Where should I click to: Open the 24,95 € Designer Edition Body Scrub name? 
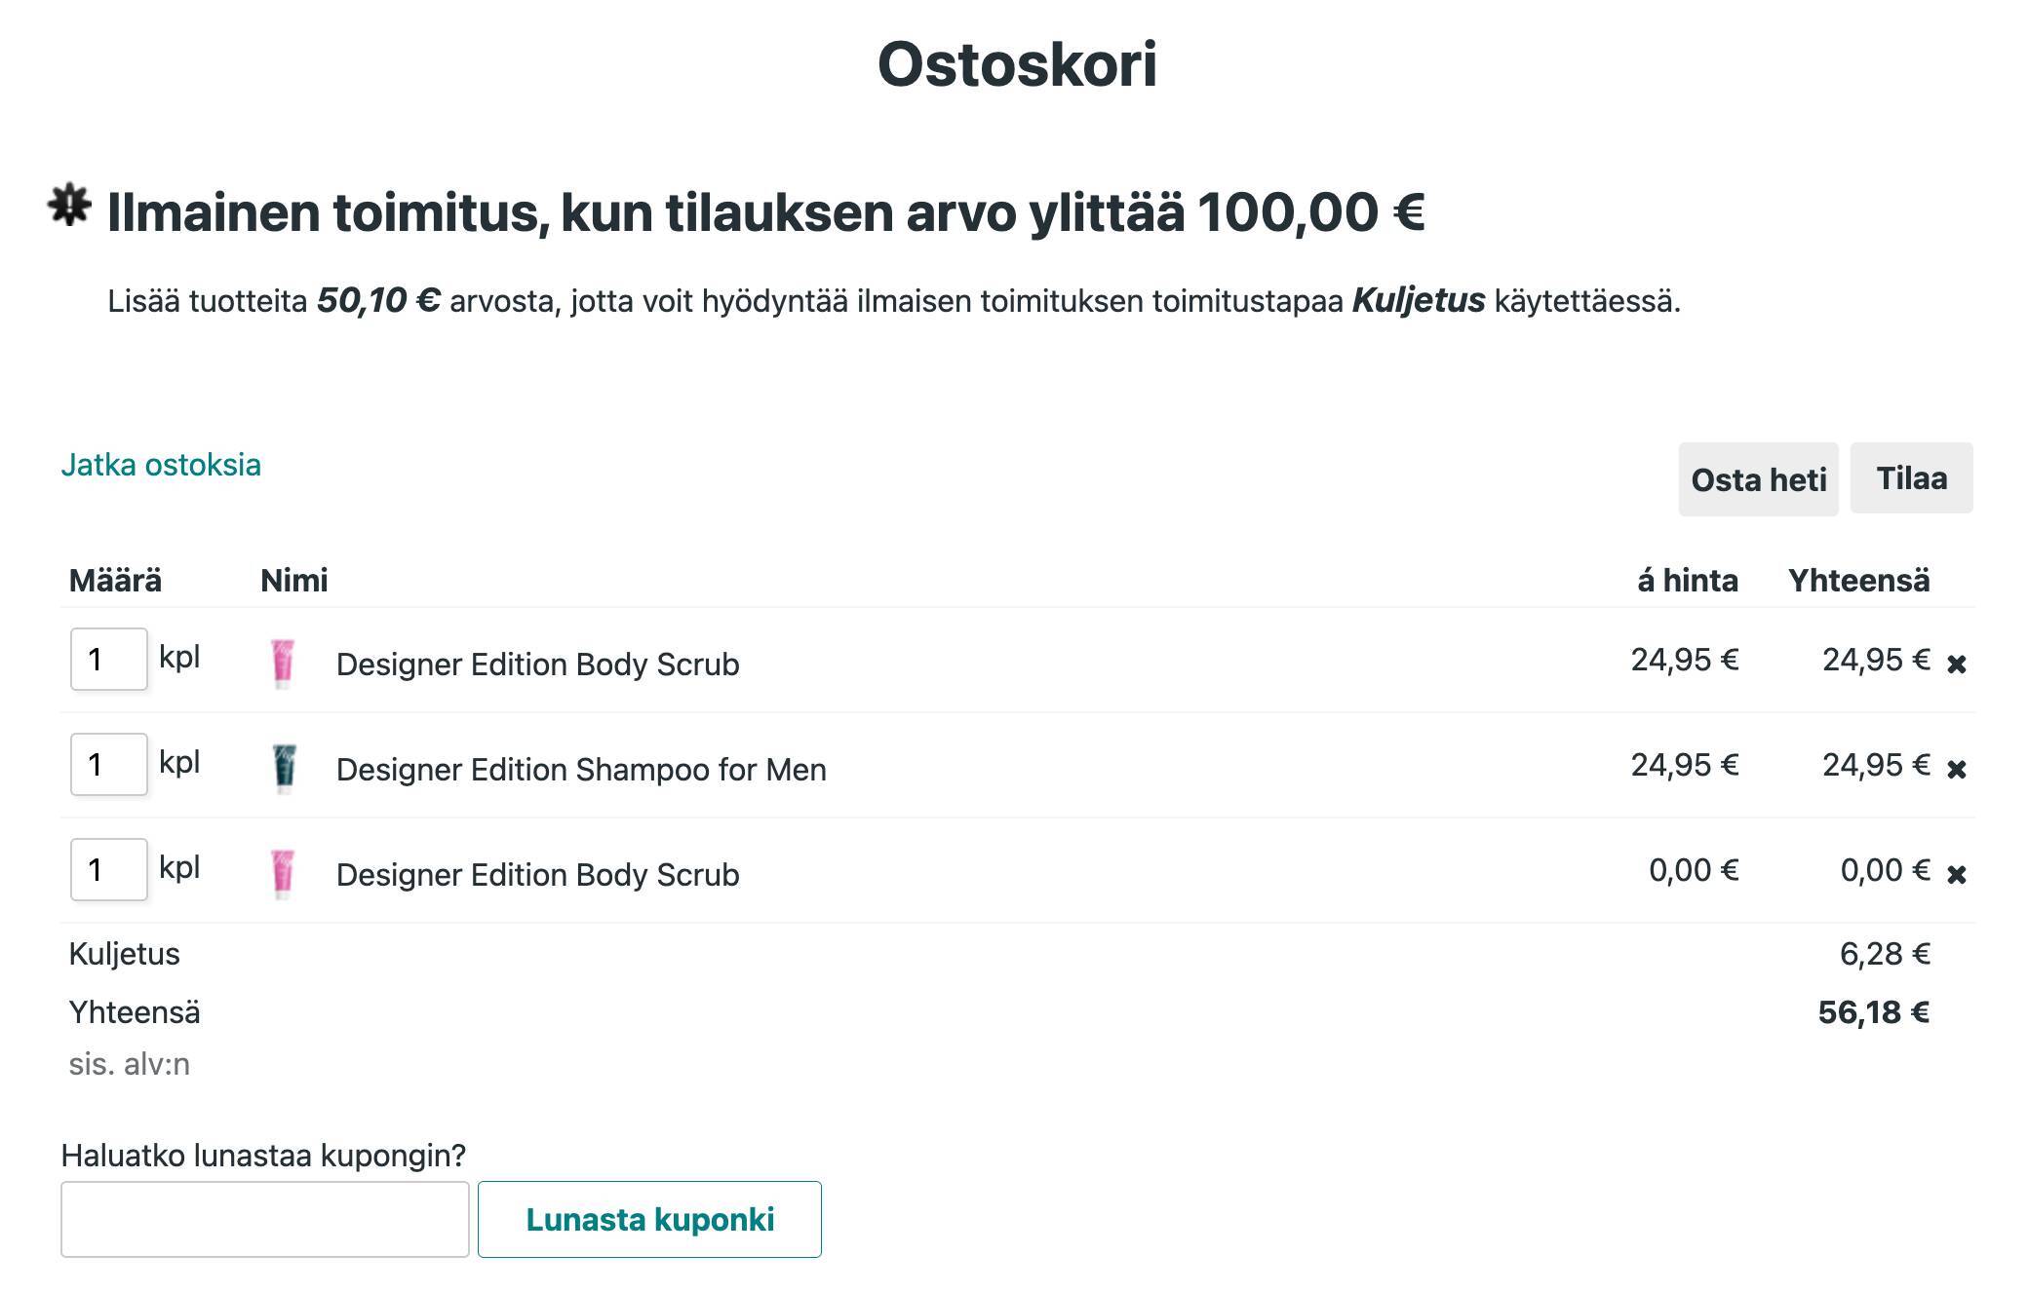(x=537, y=665)
